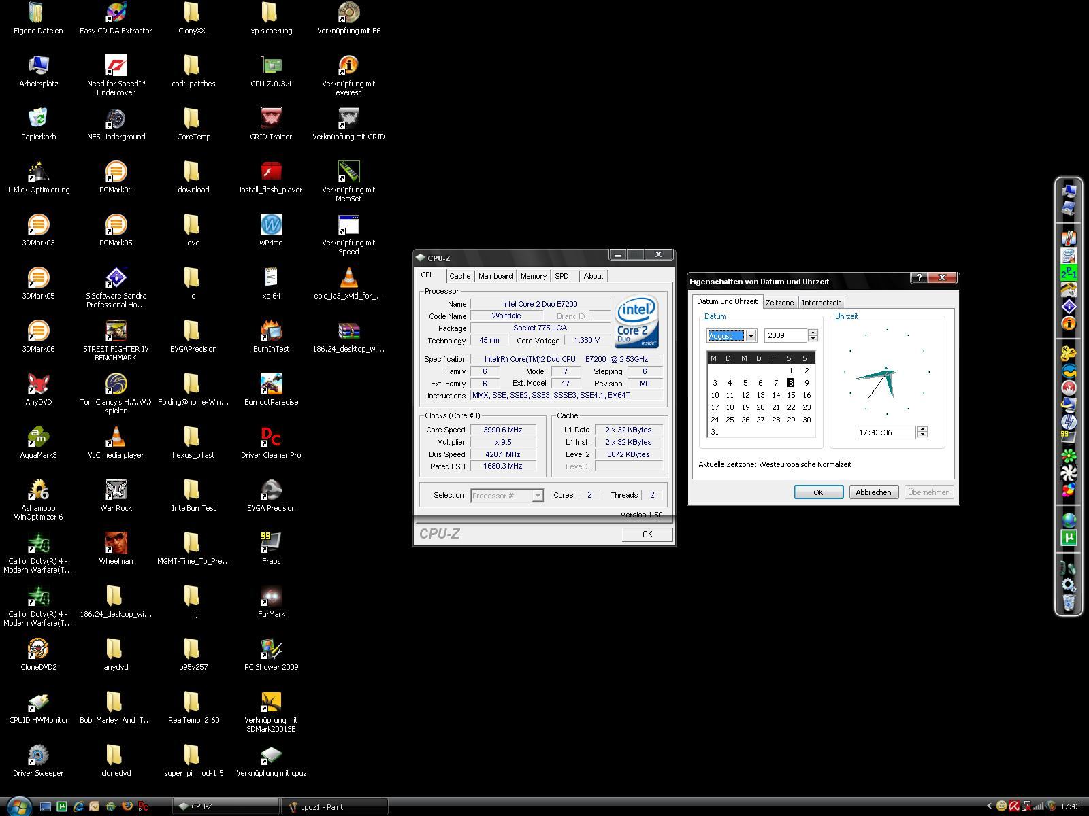Select the BurnInTest desktop icon
Image resolution: width=1089 pixels, height=816 pixels.
[271, 336]
